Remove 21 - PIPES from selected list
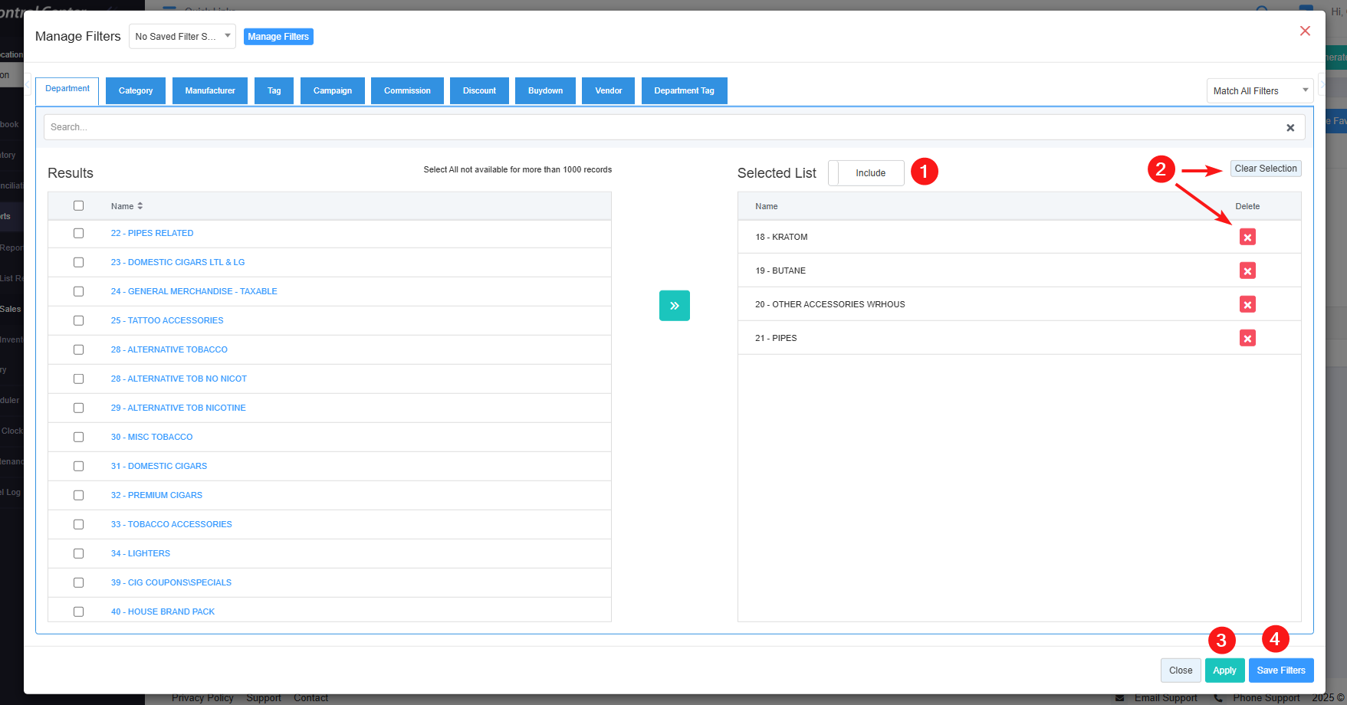1347x705 pixels. [x=1247, y=339]
